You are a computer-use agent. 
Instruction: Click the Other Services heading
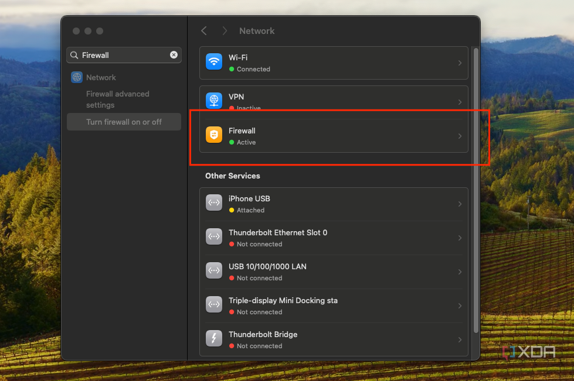click(232, 176)
